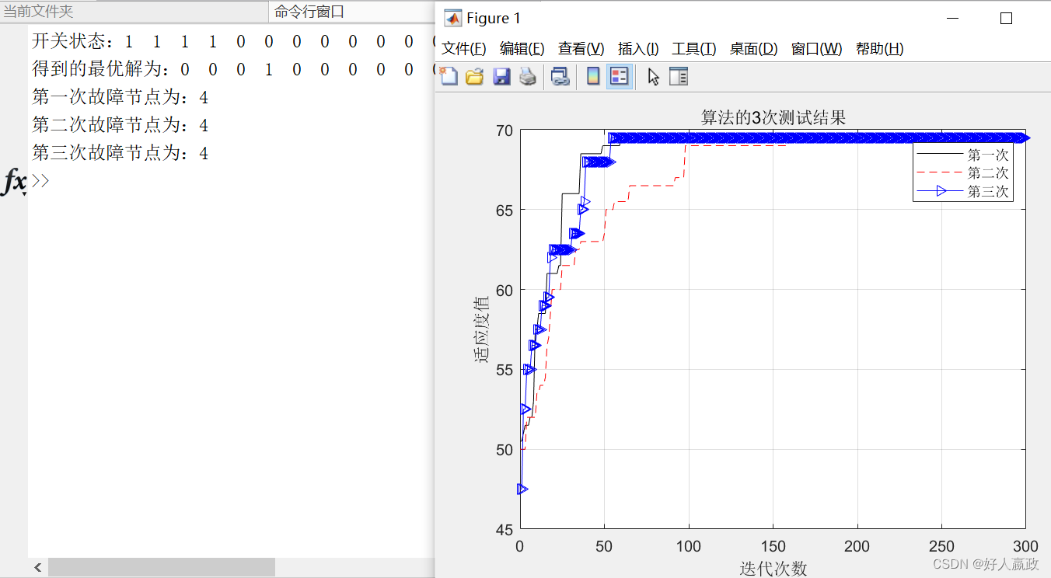The image size is (1051, 578).
Task: Click the left scroll arrow of command window
Action: [x=38, y=568]
